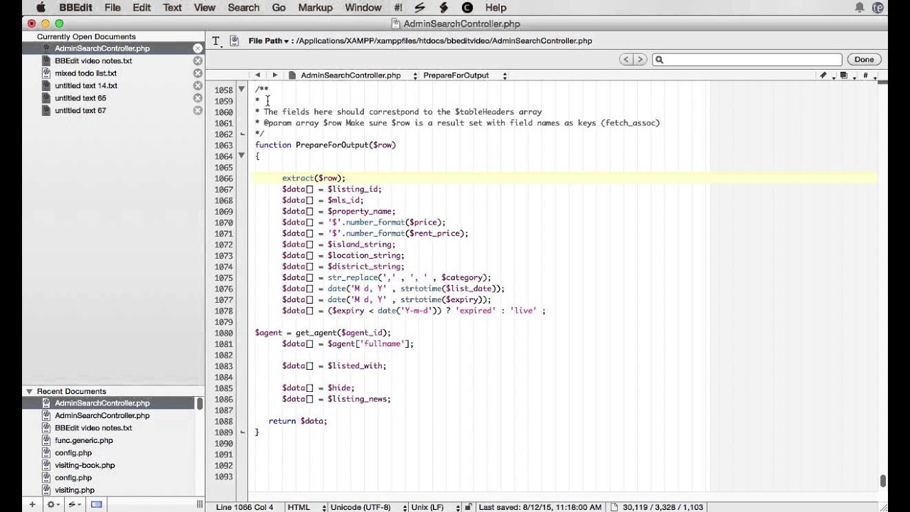The image size is (910, 512).
Task: Close untitled text 65 document
Action: point(198,98)
